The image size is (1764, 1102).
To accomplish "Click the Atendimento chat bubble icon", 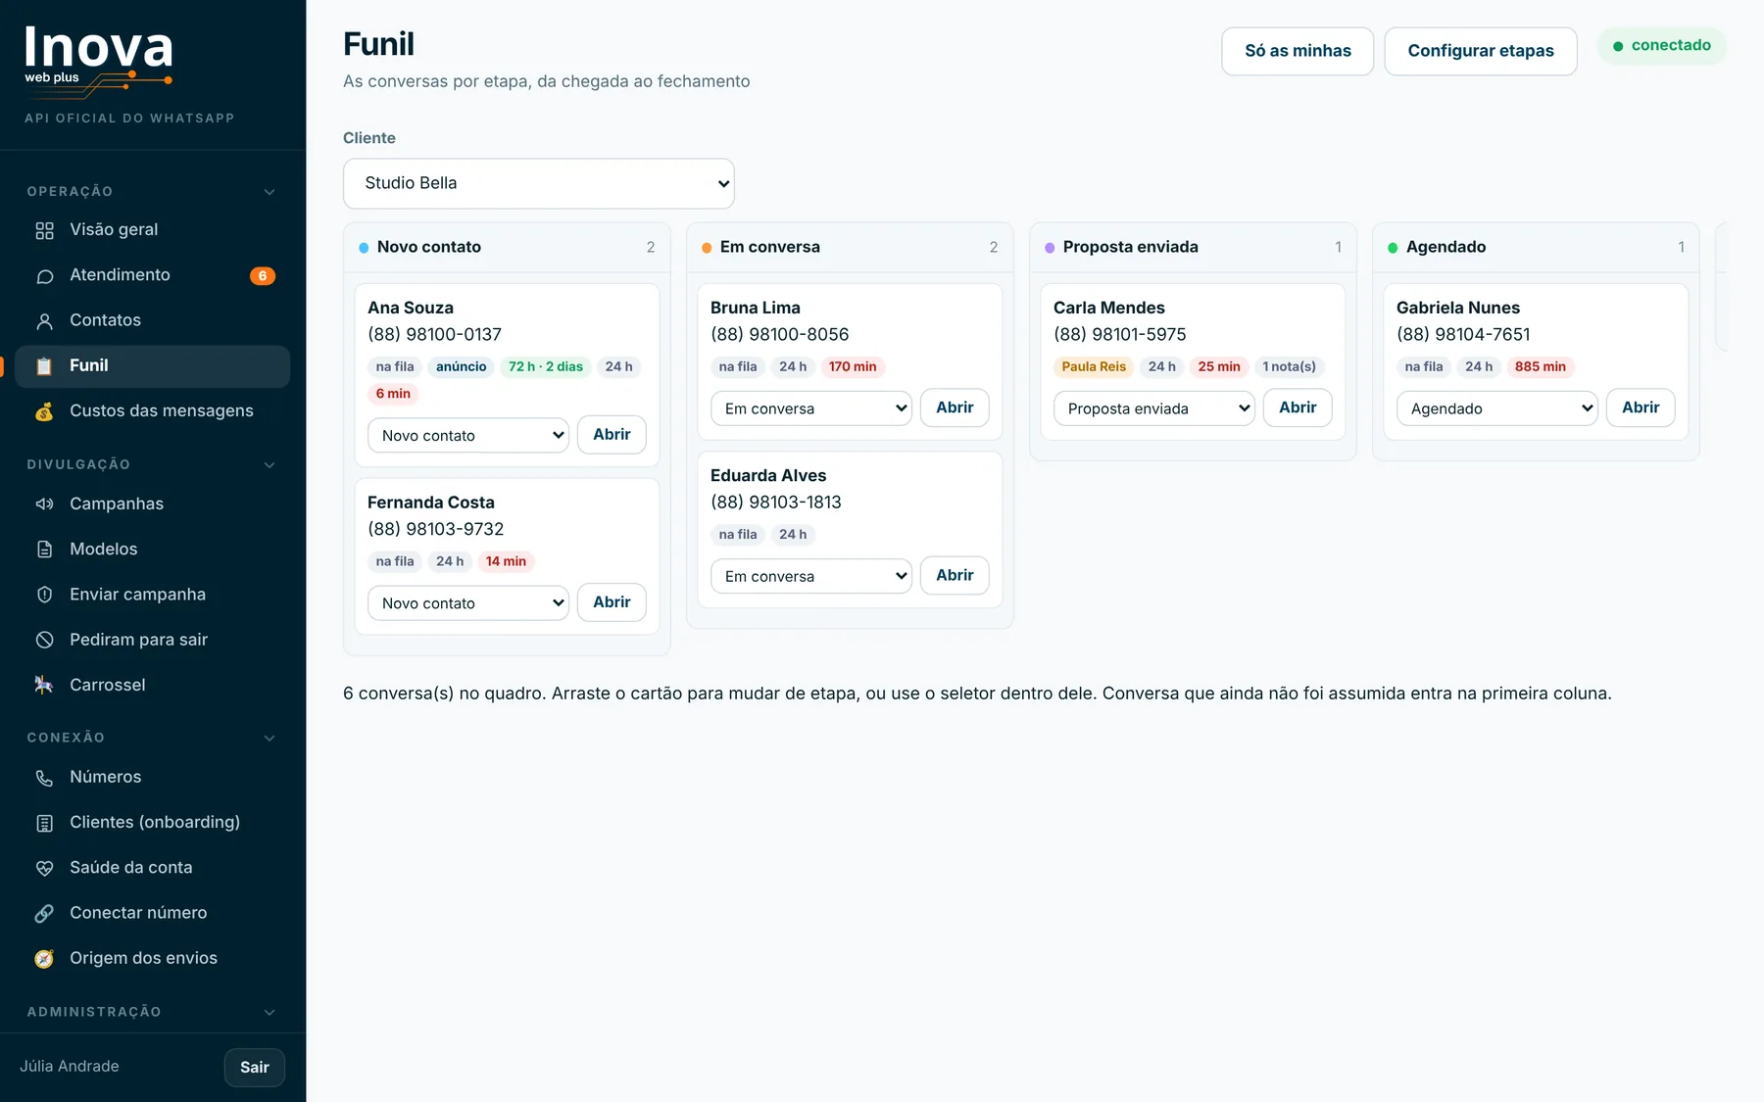I will (x=44, y=276).
